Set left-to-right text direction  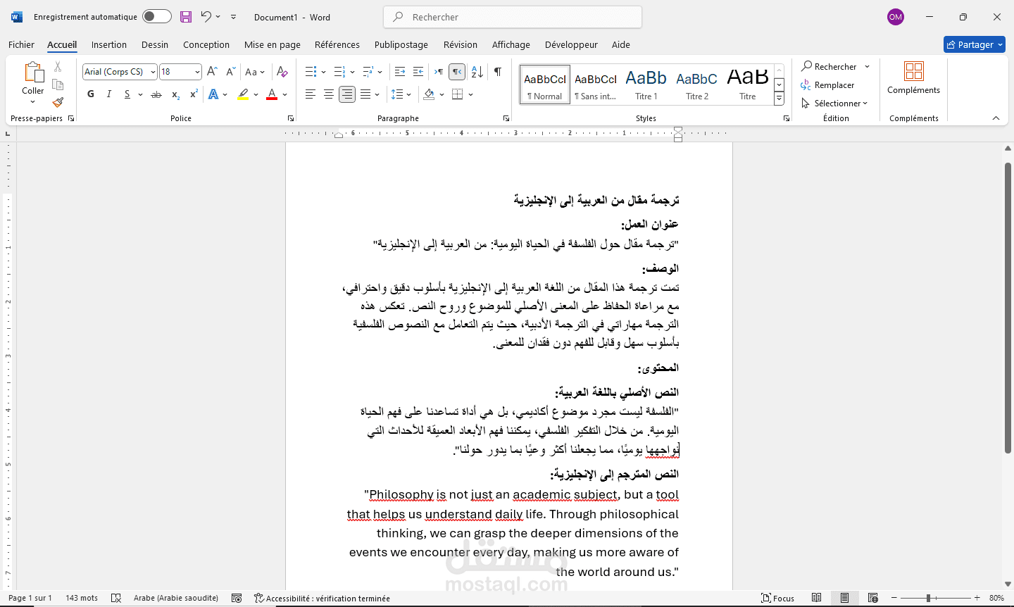click(x=439, y=72)
